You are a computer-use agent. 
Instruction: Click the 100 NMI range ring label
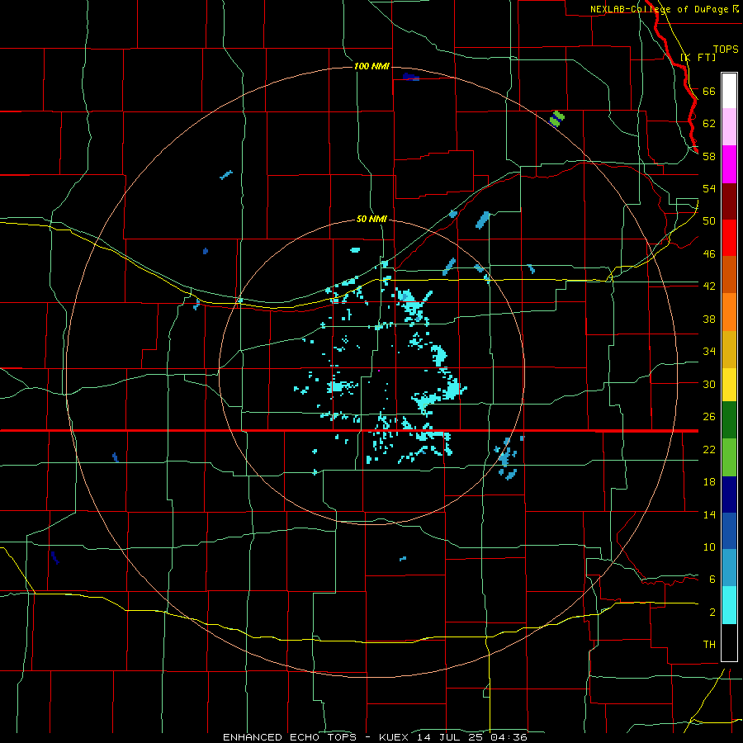pos(371,66)
